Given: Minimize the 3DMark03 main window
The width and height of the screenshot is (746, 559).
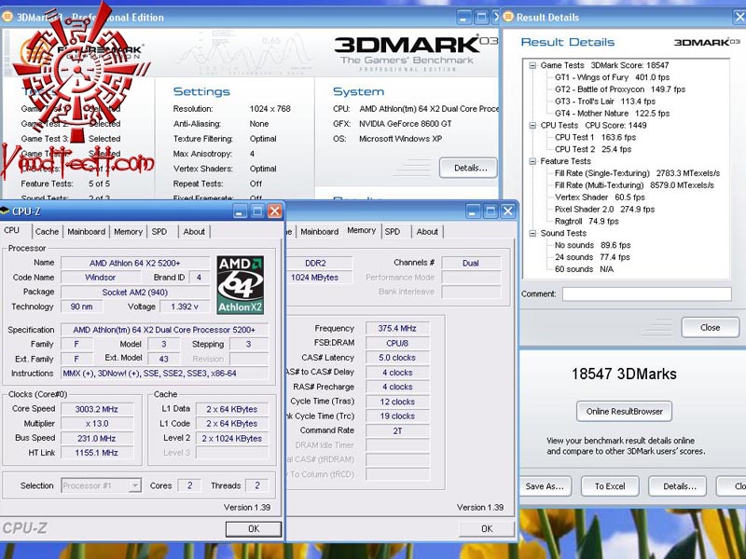Looking at the screenshot, I should pos(463,18).
